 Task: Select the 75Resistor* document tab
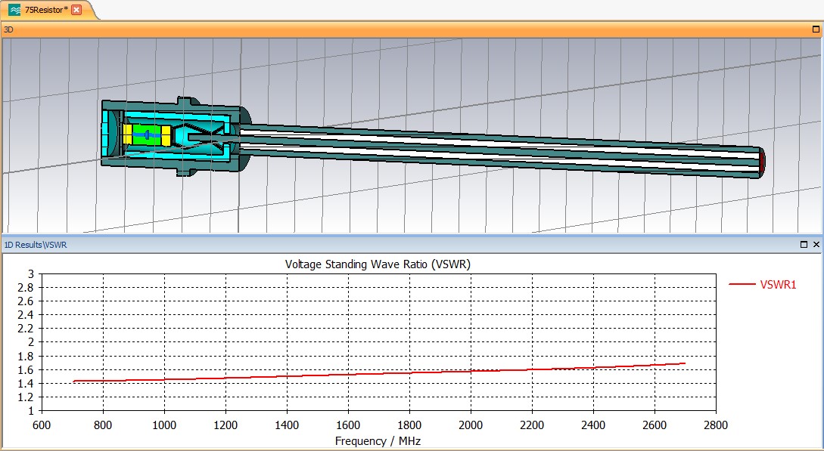(x=48, y=10)
